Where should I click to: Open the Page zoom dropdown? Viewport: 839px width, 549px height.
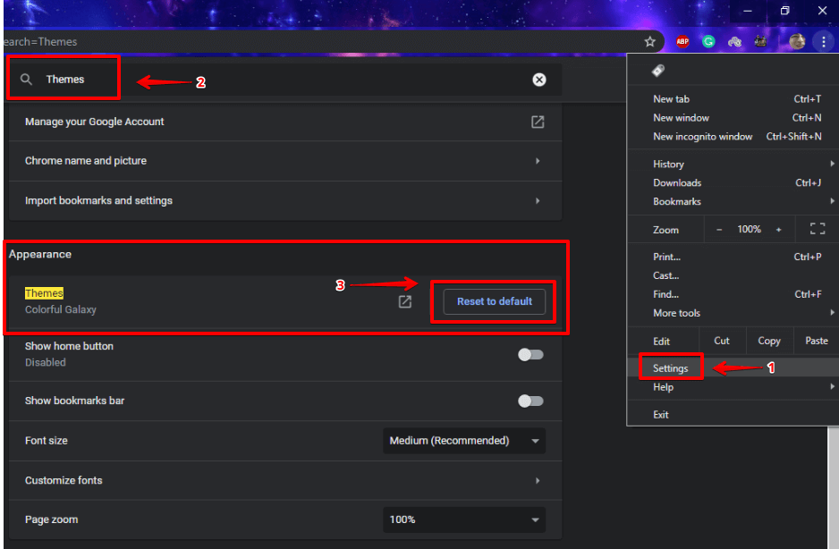(464, 519)
